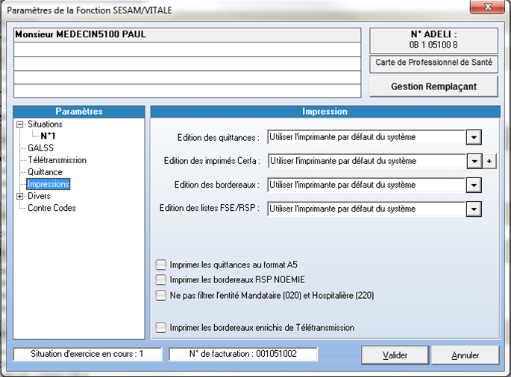The width and height of the screenshot is (511, 377).
Task: Select GALSS in the parameters tree
Action: (x=40, y=148)
